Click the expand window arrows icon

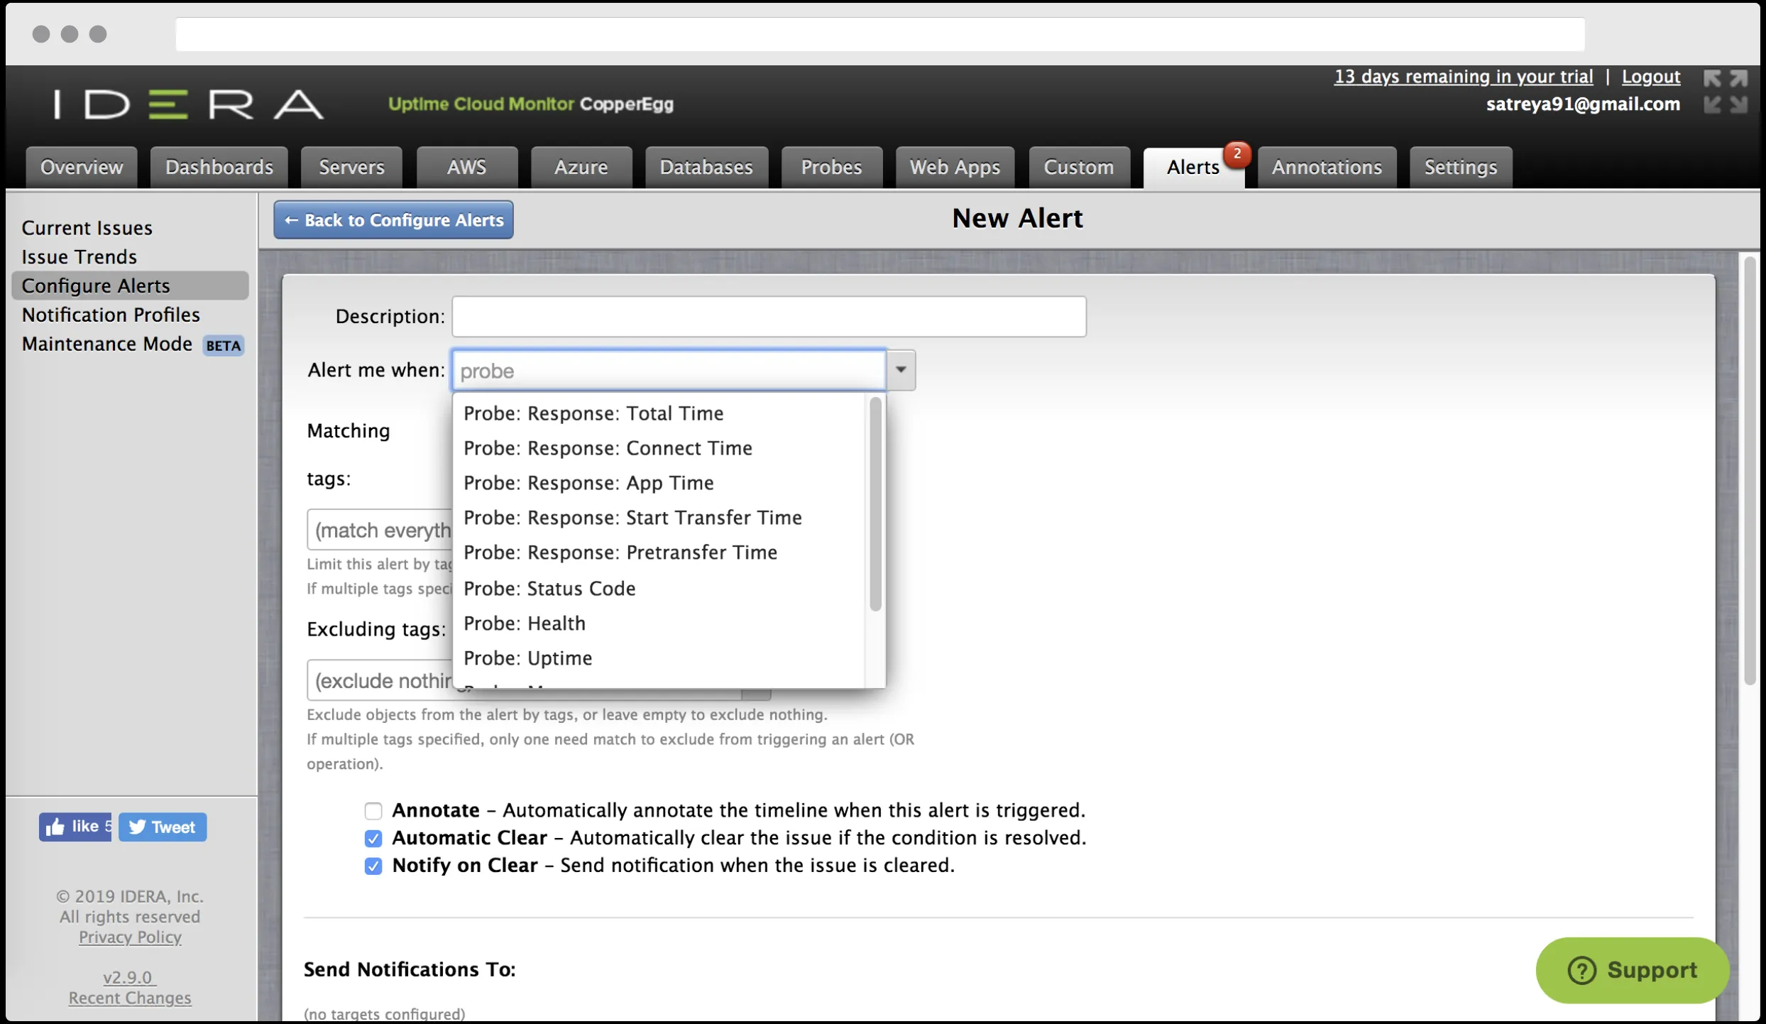pyautogui.click(x=1725, y=78)
